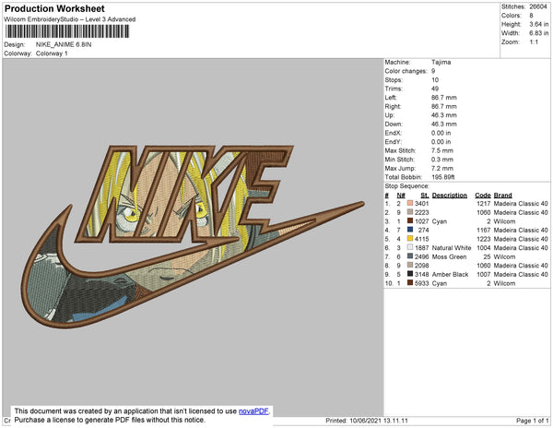Pick the dark blue swatch for thread 274
The width and height of the screenshot is (553, 428).
point(408,230)
